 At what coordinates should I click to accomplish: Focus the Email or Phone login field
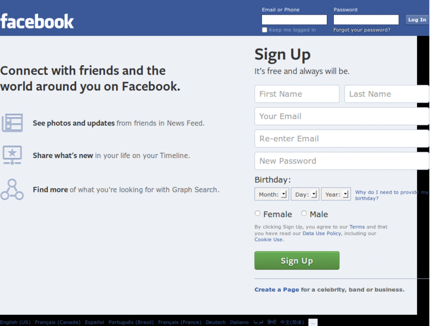[294, 20]
